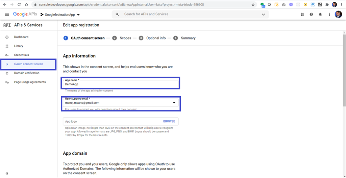Click the Domain verification checkbox icon

click(7, 73)
